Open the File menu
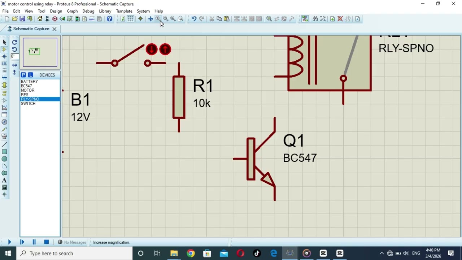Image resolution: width=462 pixels, height=260 pixels. [5, 11]
